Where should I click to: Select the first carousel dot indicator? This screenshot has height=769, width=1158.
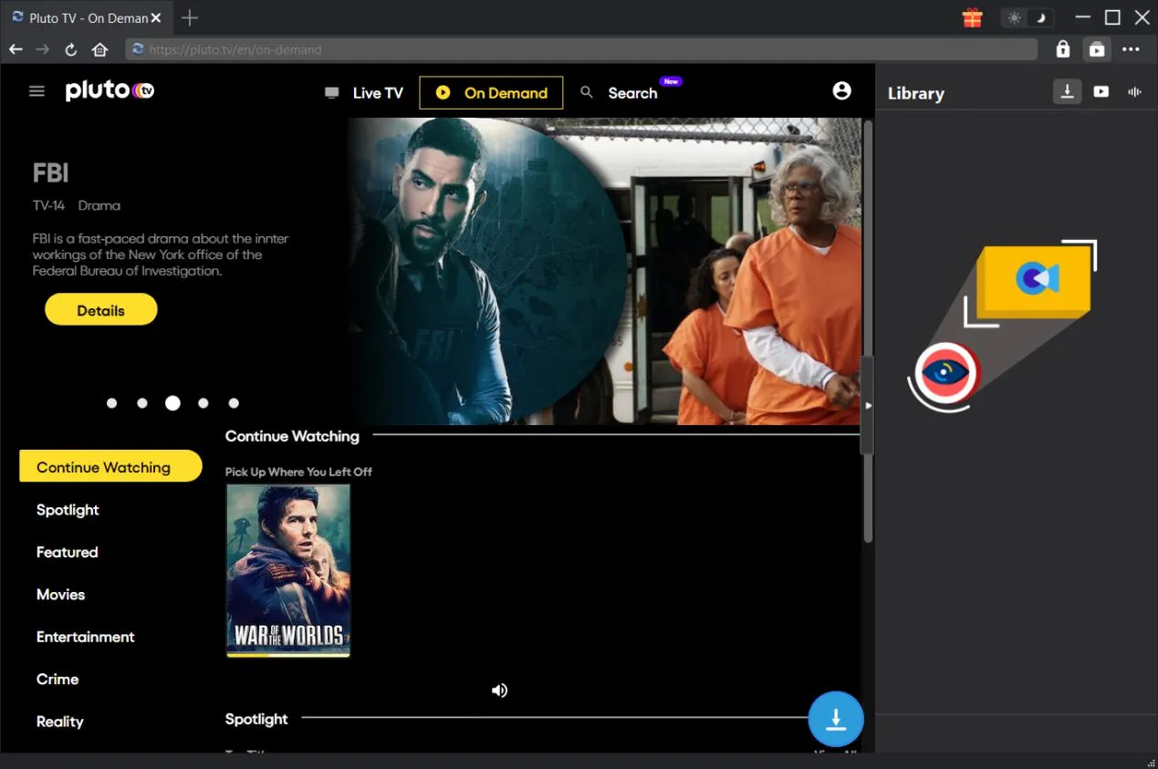(111, 403)
